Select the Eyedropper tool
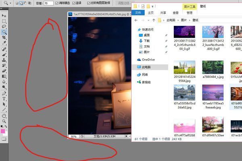The width and height of the screenshot is (242, 161). (x=4, y=43)
